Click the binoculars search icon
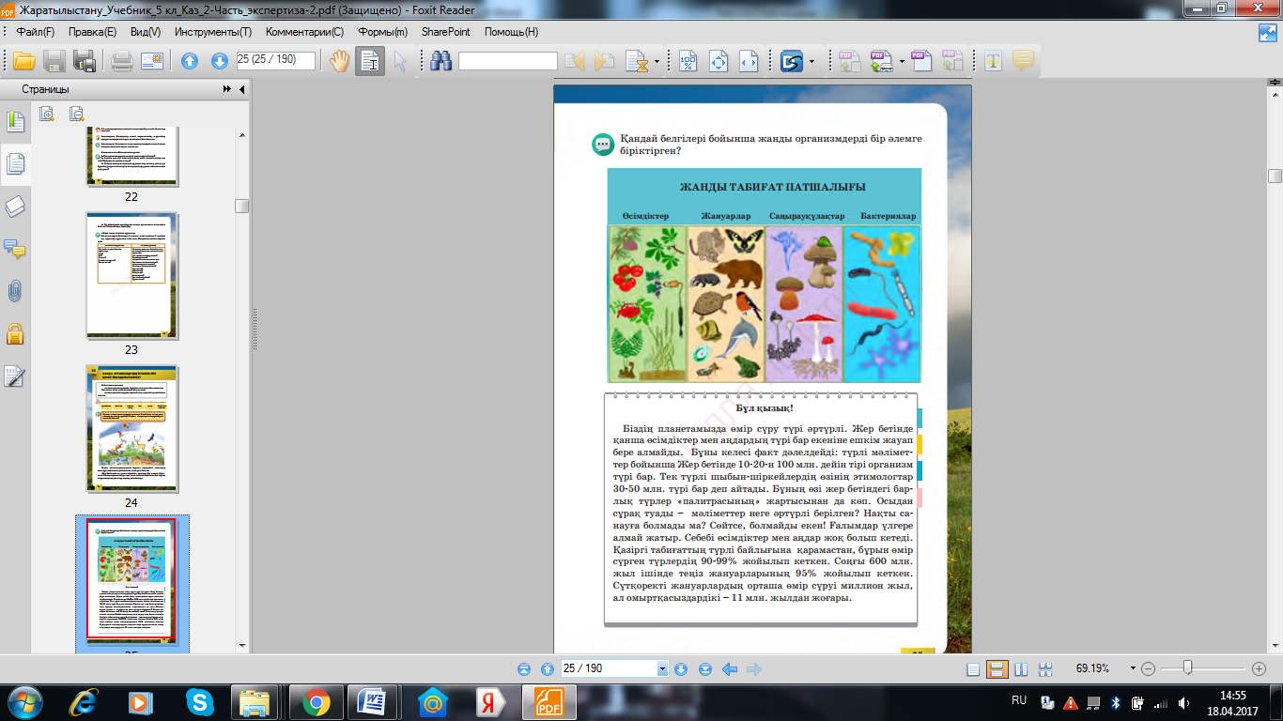The height and width of the screenshot is (721, 1283). tap(441, 62)
